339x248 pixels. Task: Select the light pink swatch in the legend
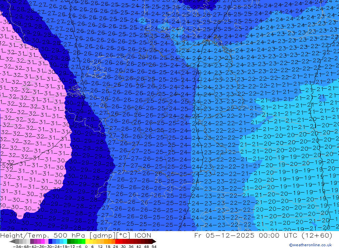pos(46,241)
